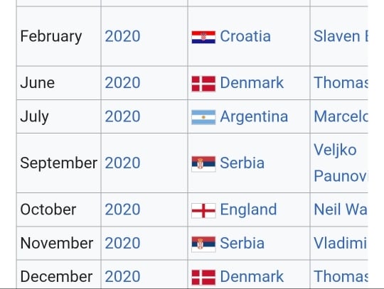Open the Denmark link in December row
The height and width of the screenshot is (289, 384).
pyautogui.click(x=252, y=276)
